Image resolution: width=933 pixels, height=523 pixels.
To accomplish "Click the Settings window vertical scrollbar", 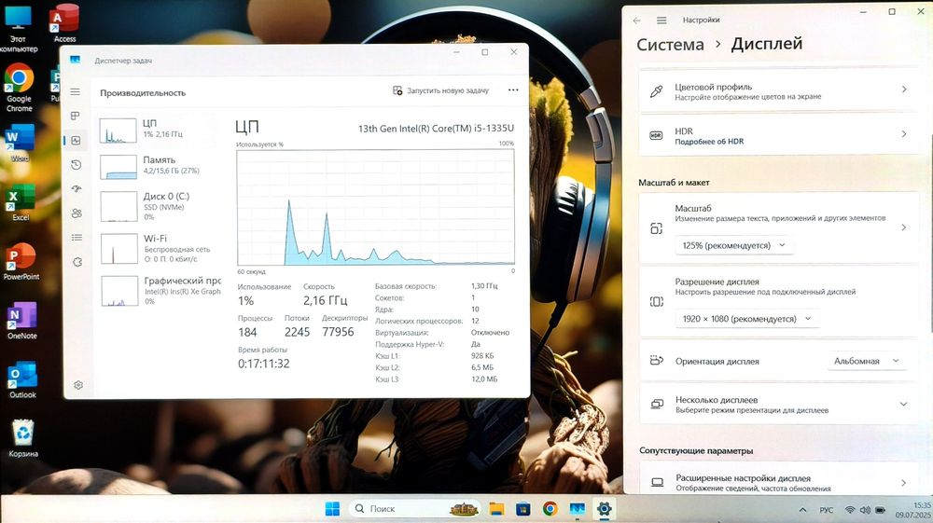I will coord(930,232).
